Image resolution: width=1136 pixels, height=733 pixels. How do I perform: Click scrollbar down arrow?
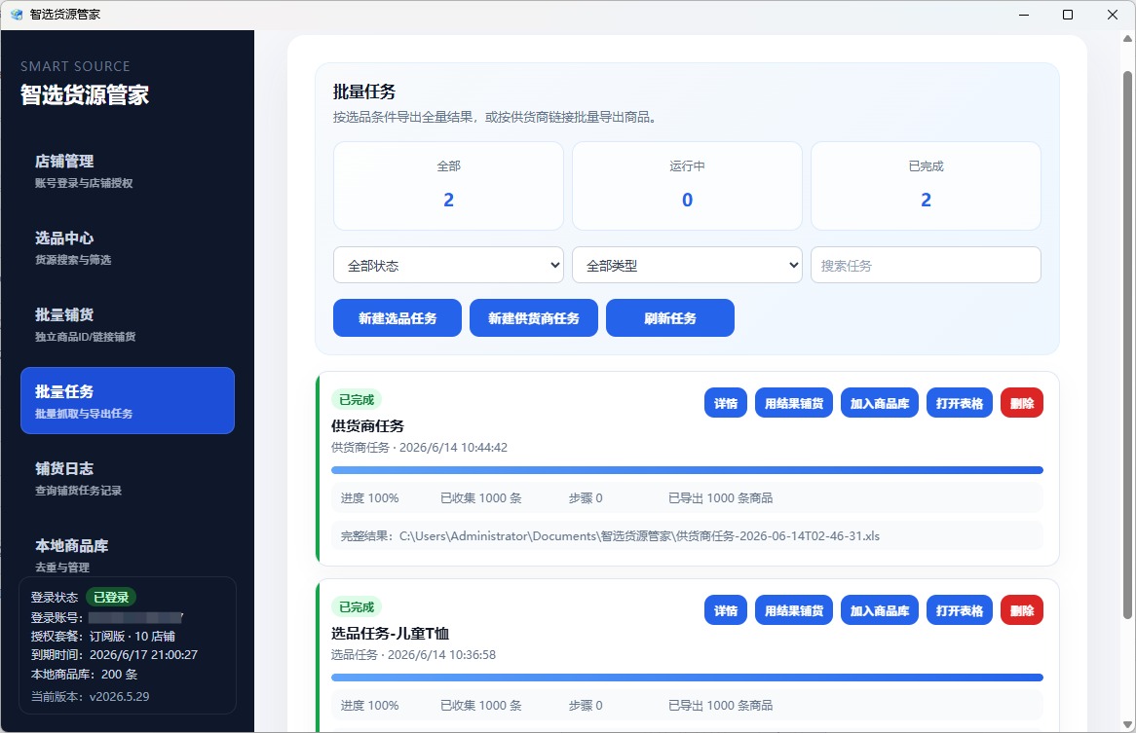click(1127, 724)
